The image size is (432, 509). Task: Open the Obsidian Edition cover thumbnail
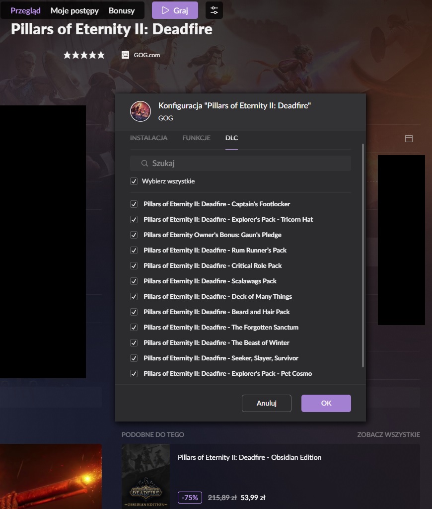[x=145, y=477]
